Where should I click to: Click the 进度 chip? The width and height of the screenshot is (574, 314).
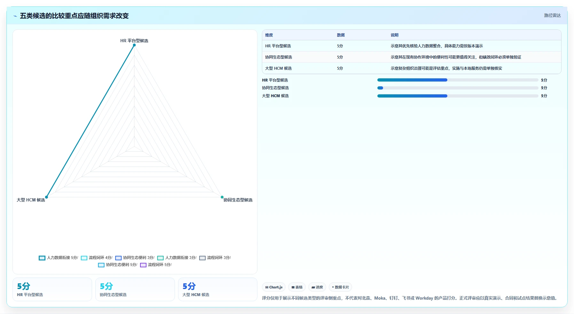[x=317, y=287]
